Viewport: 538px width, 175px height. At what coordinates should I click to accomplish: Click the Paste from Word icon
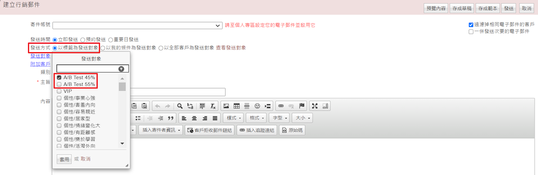[144, 106]
